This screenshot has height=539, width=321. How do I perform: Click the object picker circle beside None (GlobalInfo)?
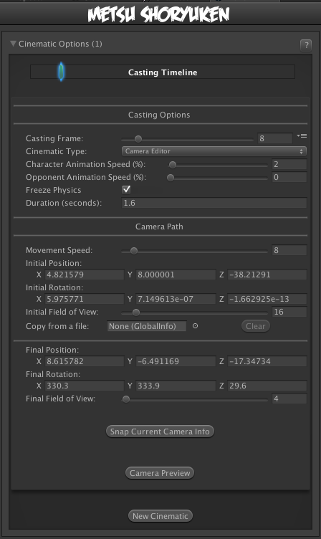(x=195, y=326)
